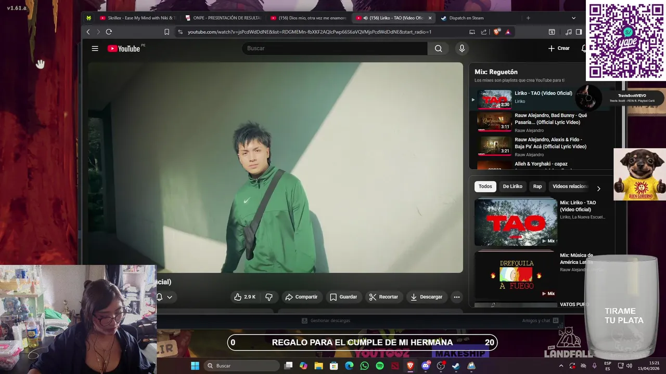This screenshot has height=374, width=666.
Task: Toggle the subscription notification bell
Action: 159,297
